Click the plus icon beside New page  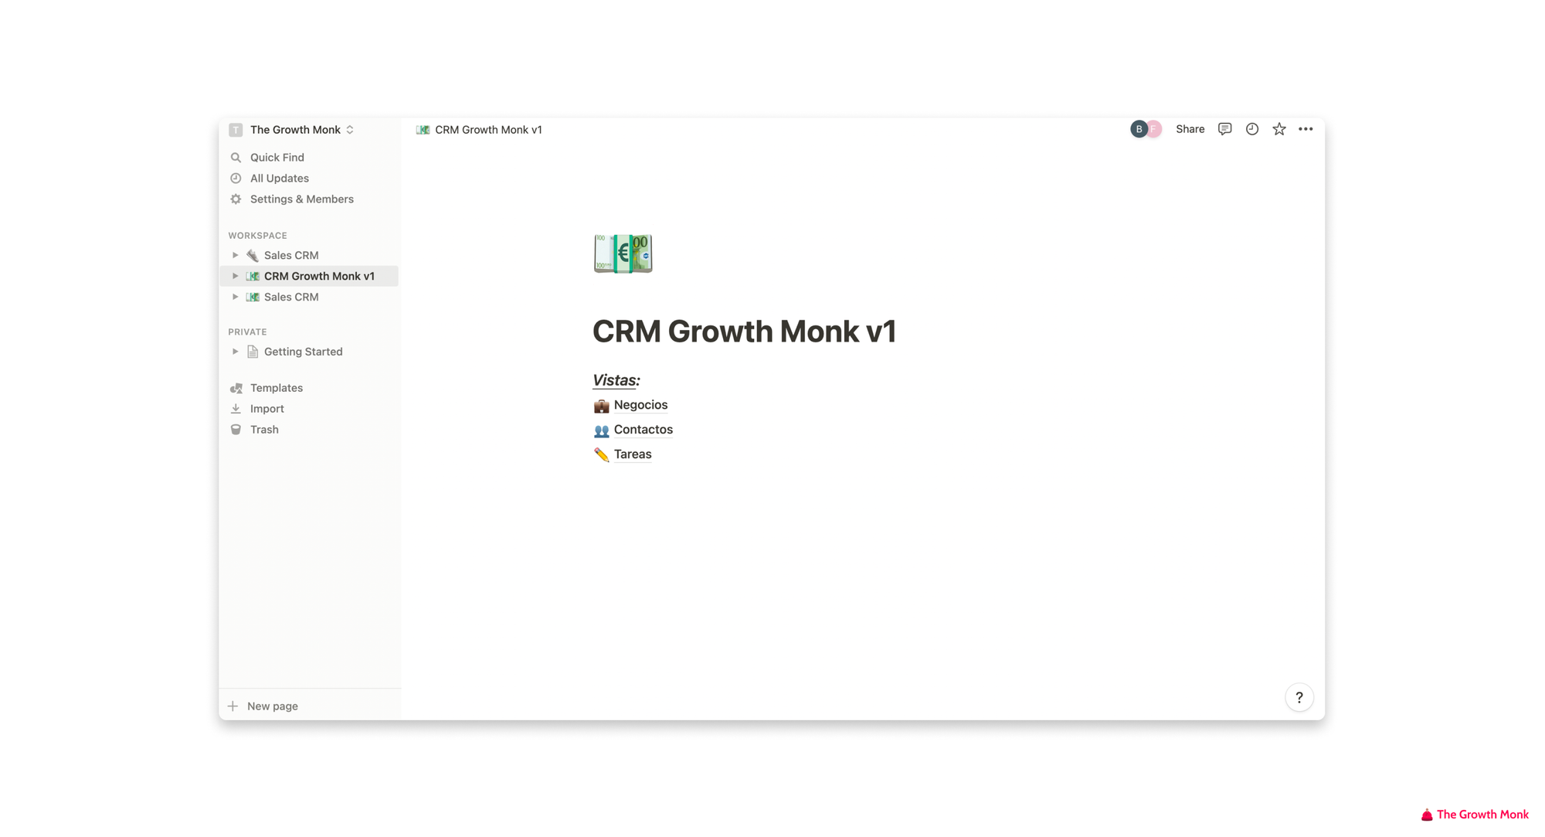pyautogui.click(x=233, y=706)
